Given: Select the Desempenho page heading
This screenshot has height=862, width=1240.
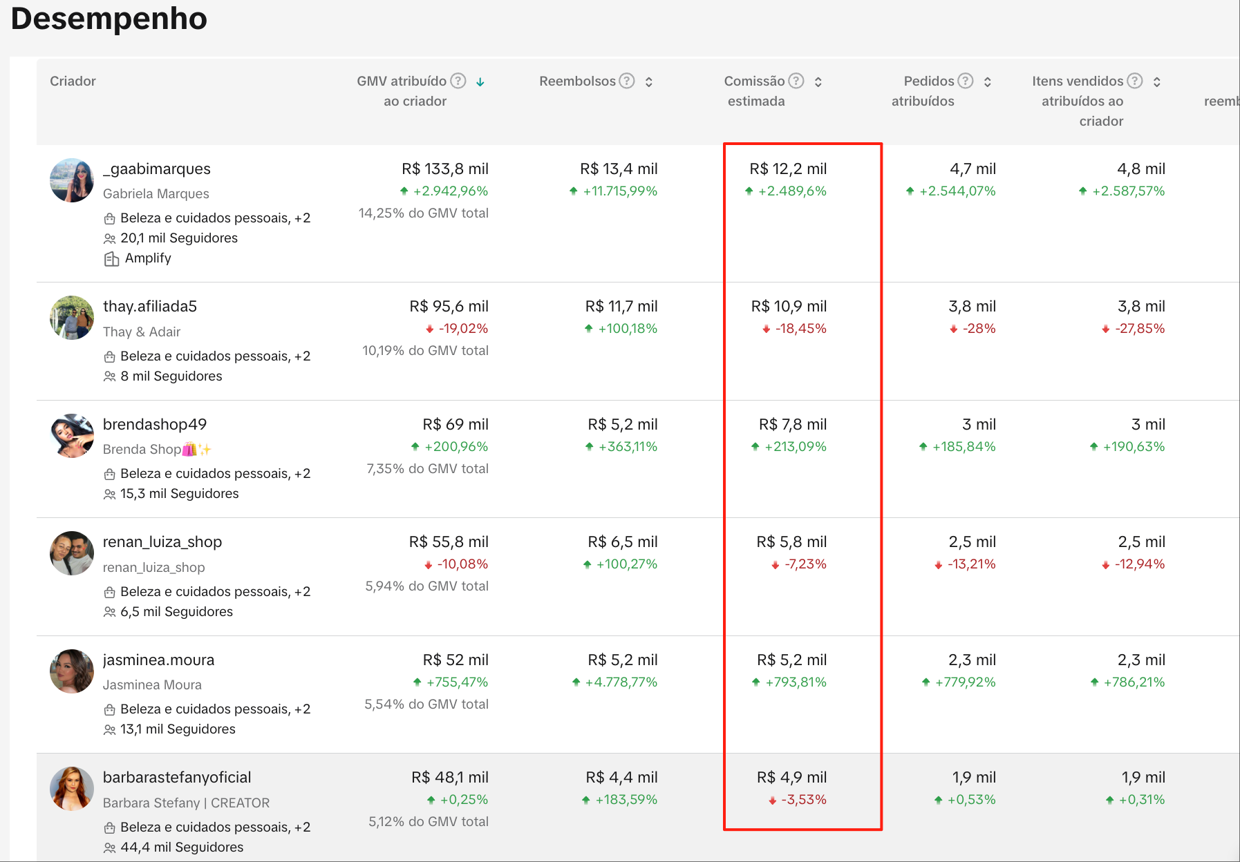Looking at the screenshot, I should pyautogui.click(x=109, y=19).
